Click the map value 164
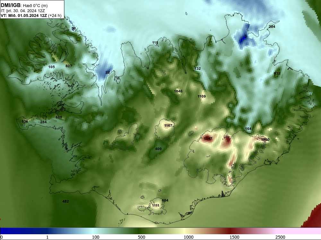Viewport: 321px width, 240px height. point(248,129)
